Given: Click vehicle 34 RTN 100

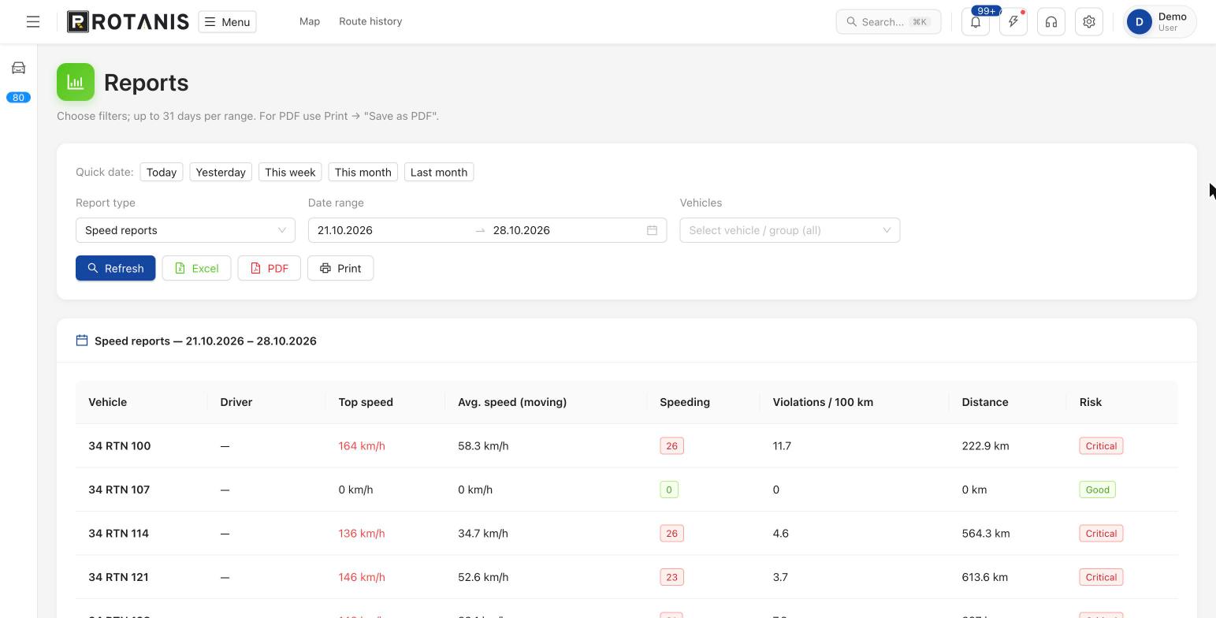Looking at the screenshot, I should (x=120, y=446).
